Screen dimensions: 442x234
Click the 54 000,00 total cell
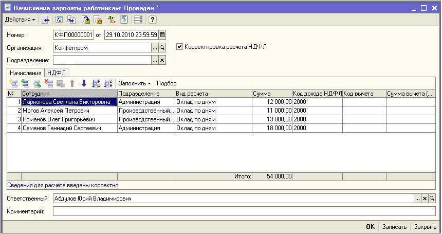click(272, 176)
